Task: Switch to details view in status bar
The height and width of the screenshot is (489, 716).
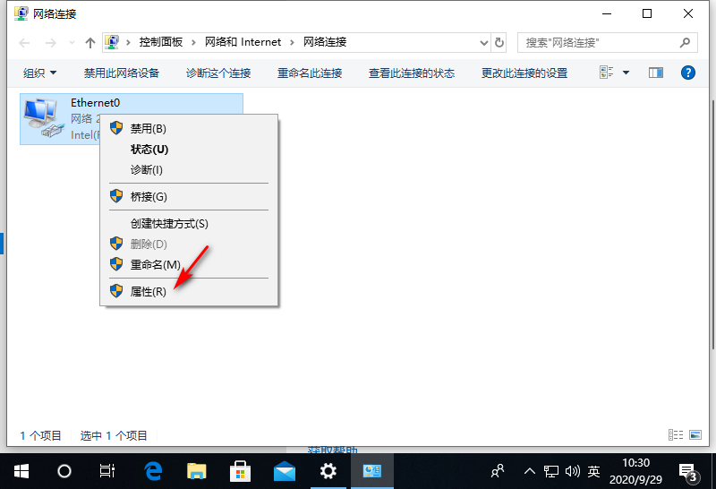Action: click(x=676, y=435)
